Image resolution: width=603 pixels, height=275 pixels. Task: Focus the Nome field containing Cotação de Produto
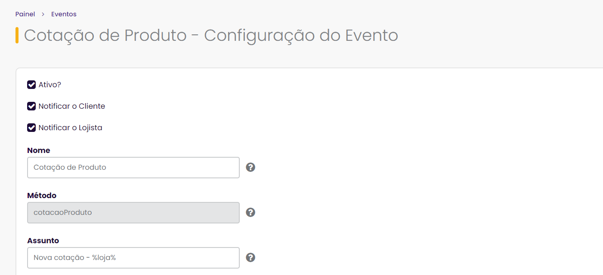click(x=133, y=168)
